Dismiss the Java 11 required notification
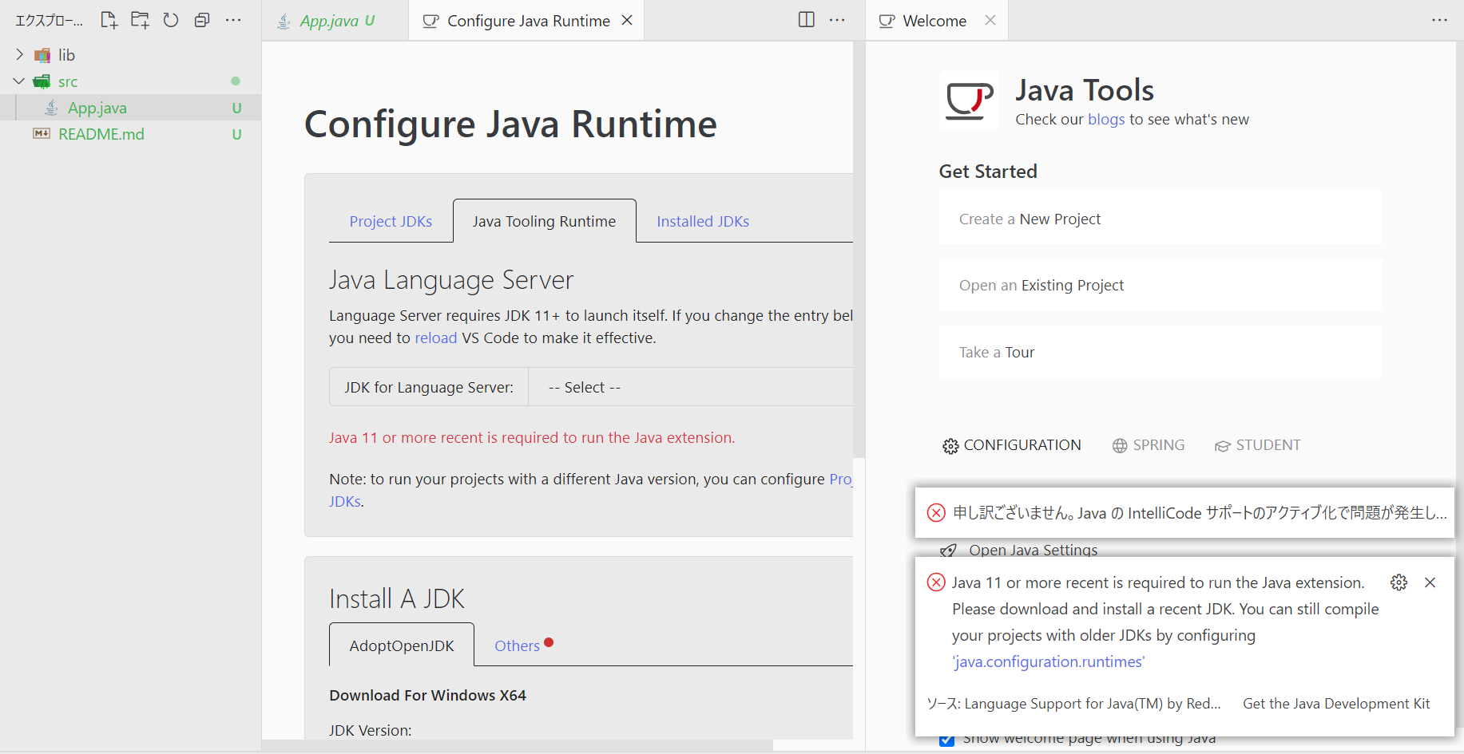Screen dimensions: 1464x754 pyautogui.click(x=1430, y=582)
